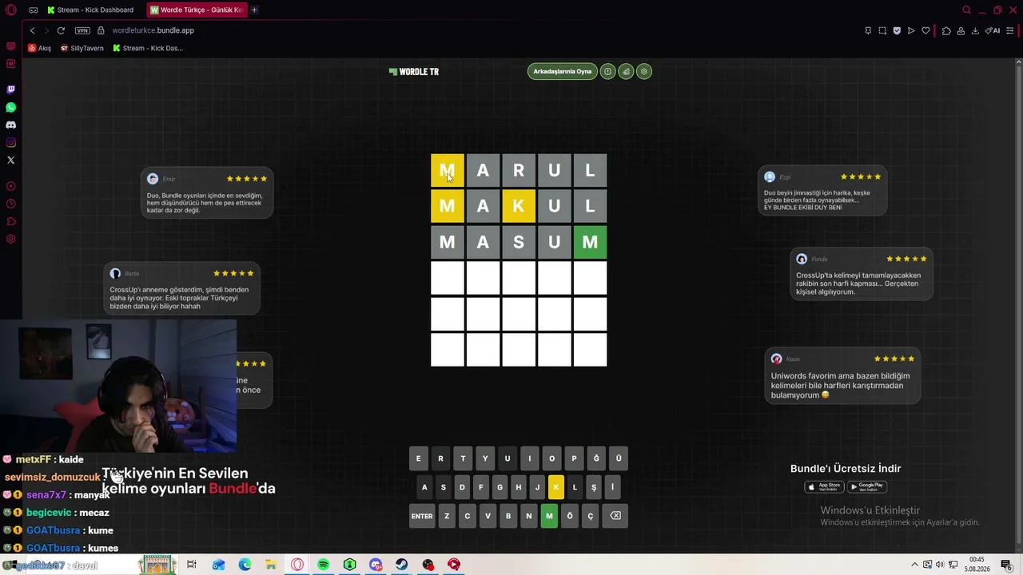Open the Stream - Kick Das... bookmark
The width and height of the screenshot is (1023, 575).
tap(148, 48)
